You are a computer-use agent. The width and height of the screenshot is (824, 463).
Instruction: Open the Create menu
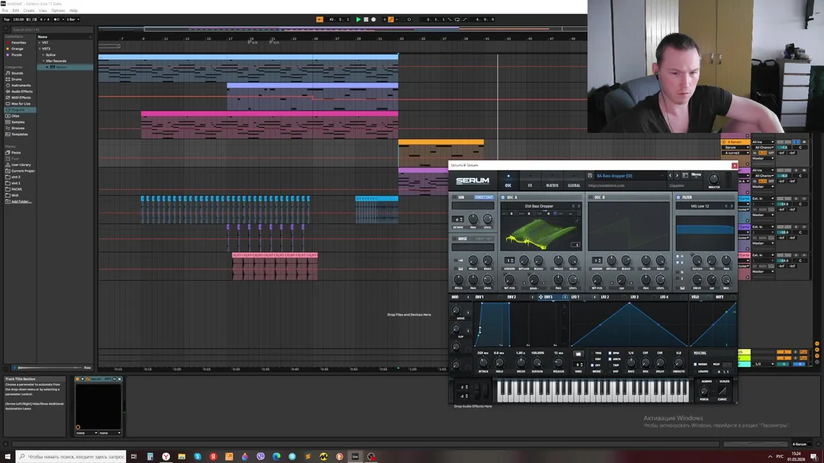point(29,11)
